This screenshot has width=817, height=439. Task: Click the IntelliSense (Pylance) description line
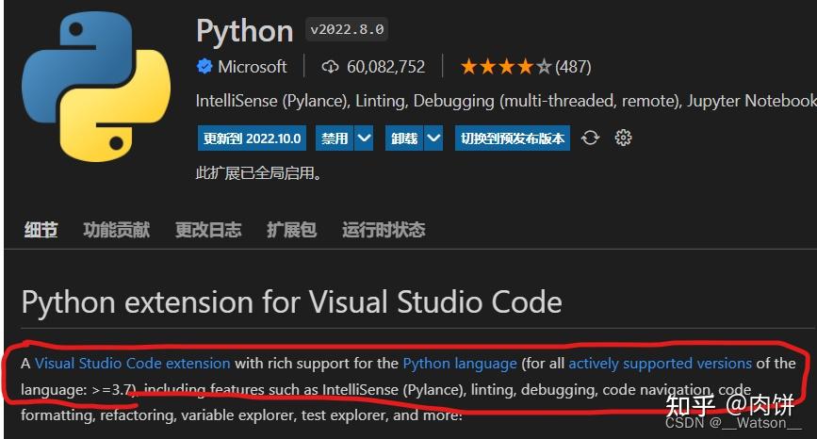tap(506, 101)
